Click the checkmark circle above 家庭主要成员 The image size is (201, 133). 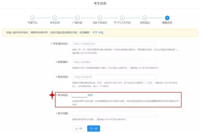pos(100,18)
